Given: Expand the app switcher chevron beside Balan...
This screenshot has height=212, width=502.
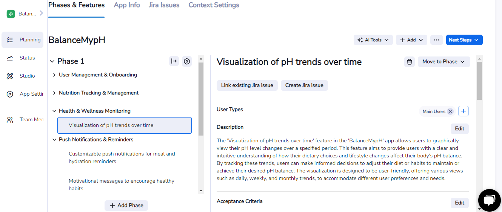Looking at the screenshot, I should pyautogui.click(x=41, y=13).
